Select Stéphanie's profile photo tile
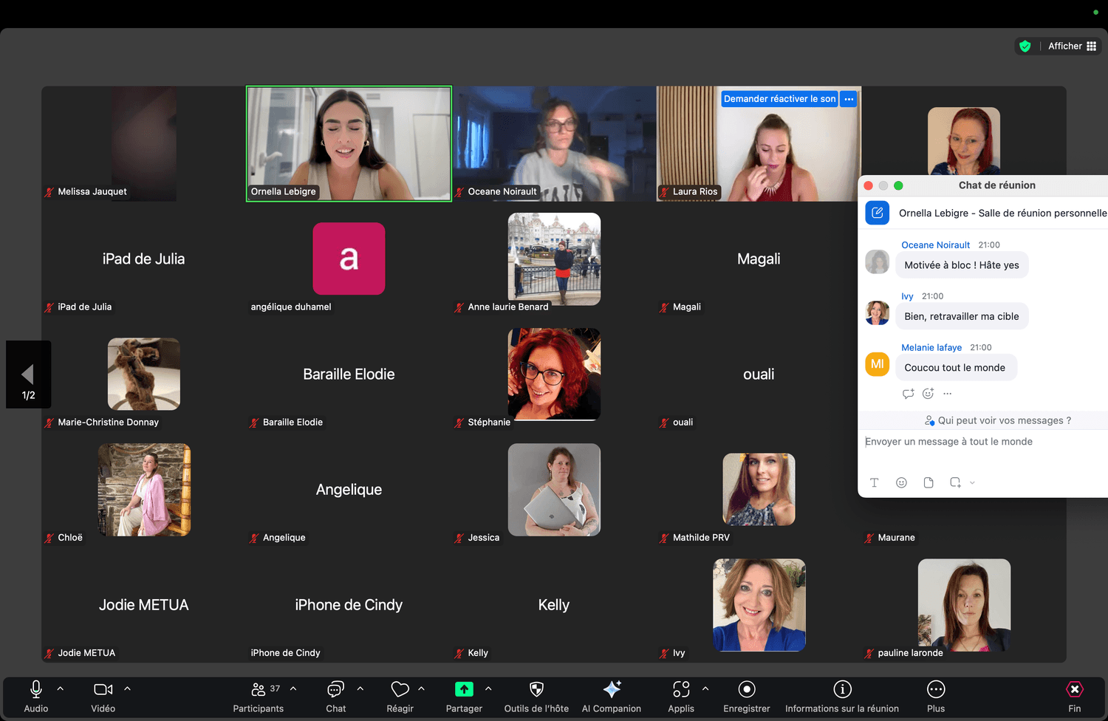This screenshot has width=1108, height=721. pos(554,374)
